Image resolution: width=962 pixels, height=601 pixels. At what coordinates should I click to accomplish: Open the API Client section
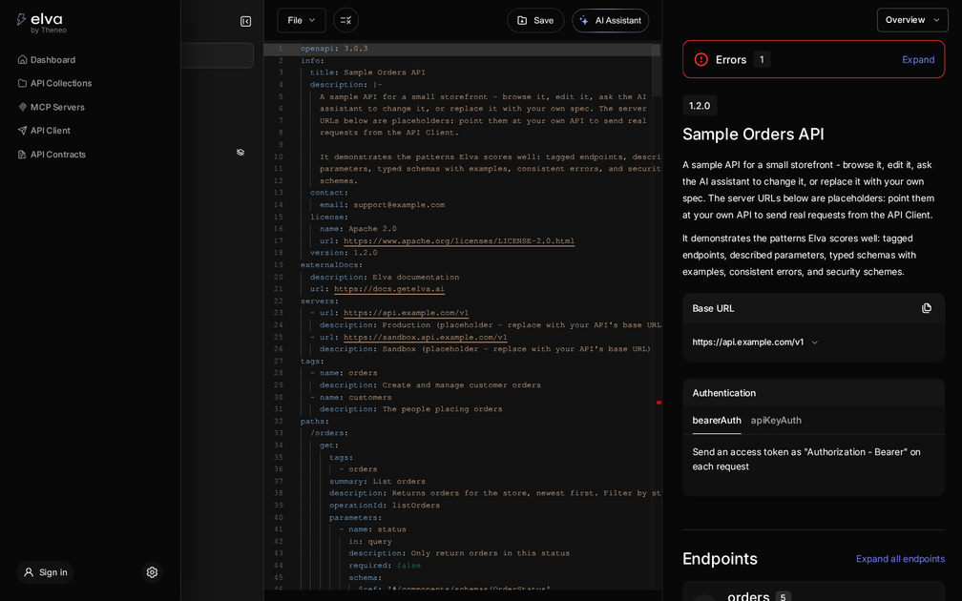click(44, 131)
